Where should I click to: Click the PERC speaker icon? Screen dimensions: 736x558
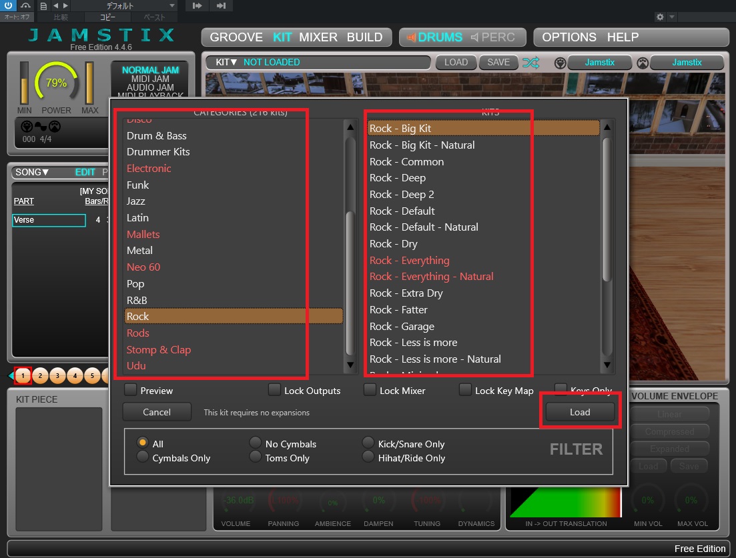474,37
